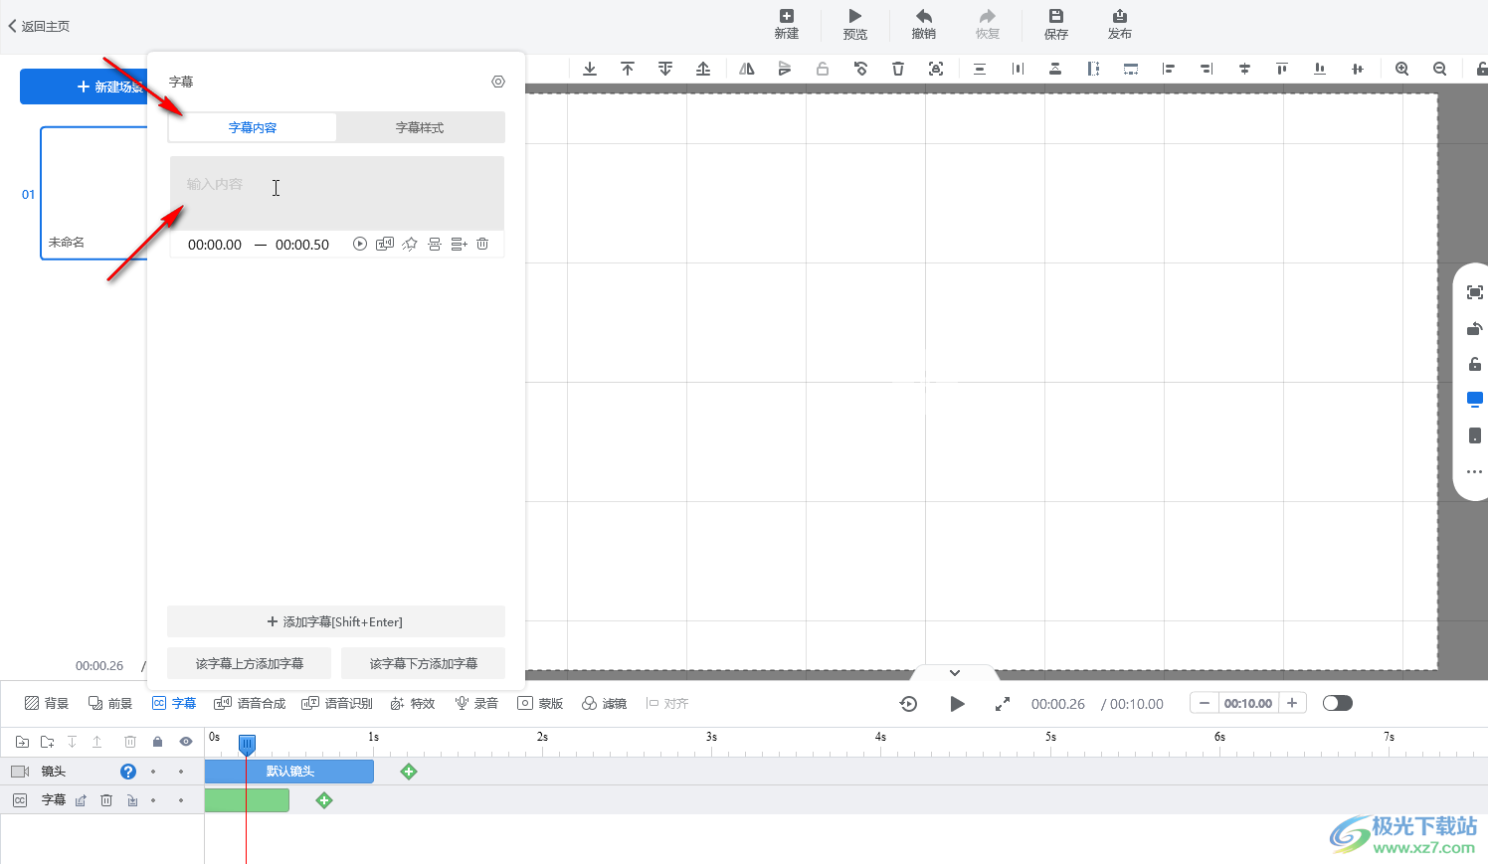Open the 滤镜 tab
This screenshot has width=1488, height=864.
[x=604, y=703]
